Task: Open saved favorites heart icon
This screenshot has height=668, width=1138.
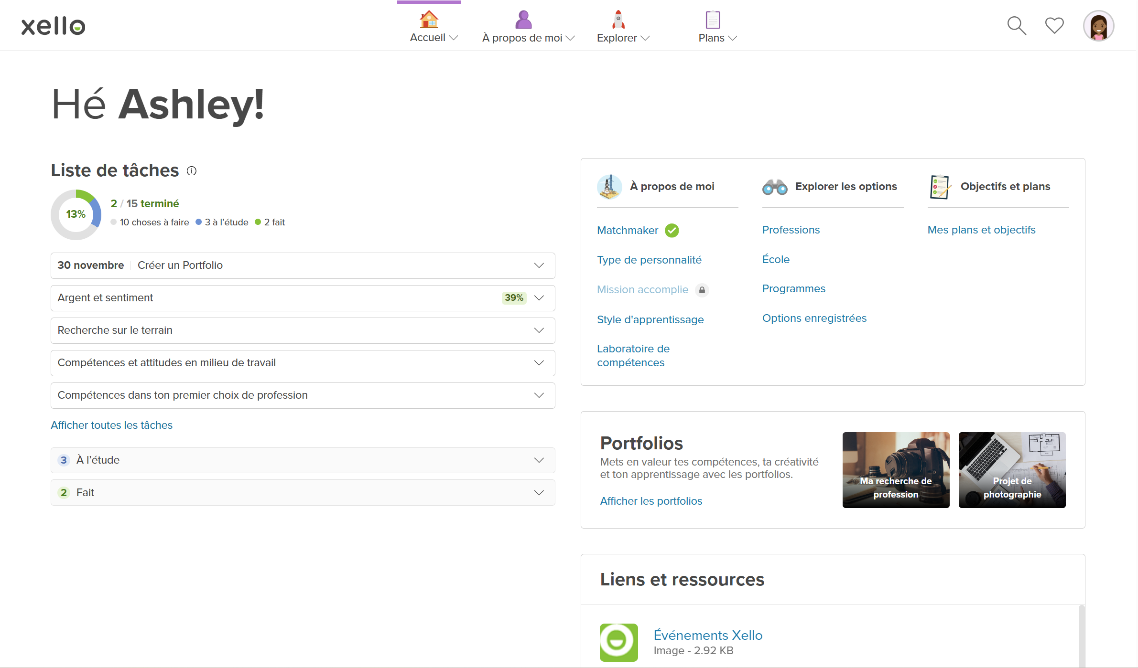Action: (x=1054, y=26)
